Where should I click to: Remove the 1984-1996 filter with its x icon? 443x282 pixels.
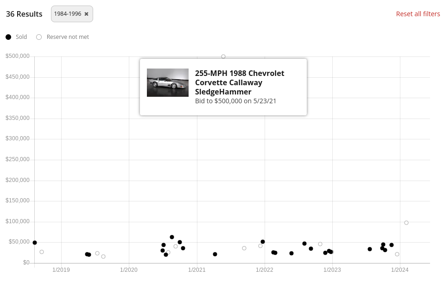pos(87,14)
